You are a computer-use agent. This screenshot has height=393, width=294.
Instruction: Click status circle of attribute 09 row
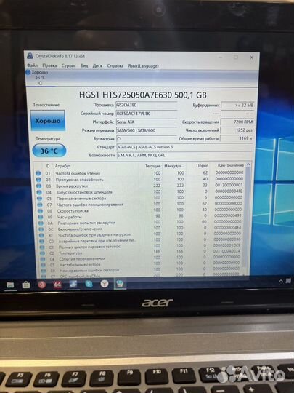pos(41,217)
